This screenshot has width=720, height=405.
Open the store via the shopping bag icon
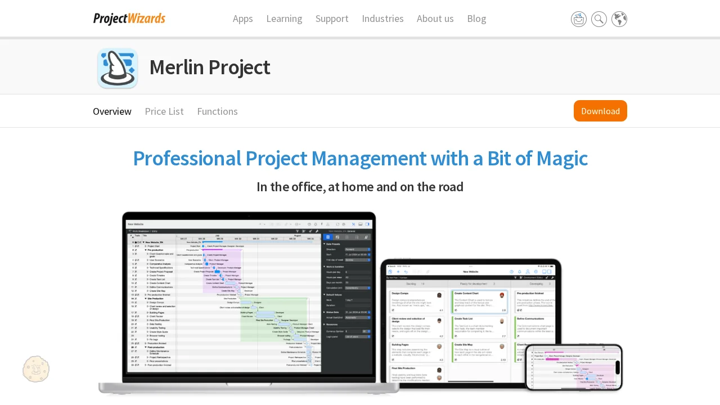pyautogui.click(x=578, y=19)
